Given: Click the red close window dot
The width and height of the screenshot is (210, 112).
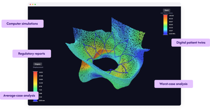Looking at the screenshot, I should pos(30,5).
